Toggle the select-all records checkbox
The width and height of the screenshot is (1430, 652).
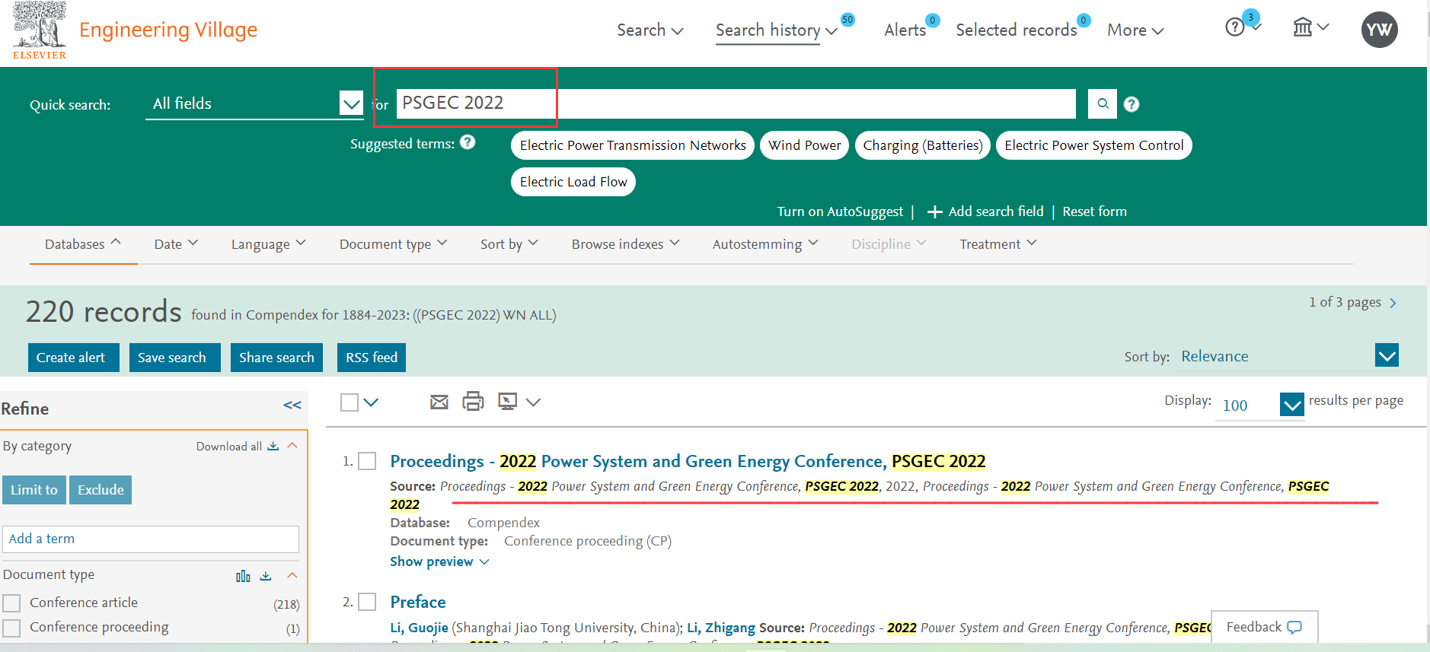[350, 402]
